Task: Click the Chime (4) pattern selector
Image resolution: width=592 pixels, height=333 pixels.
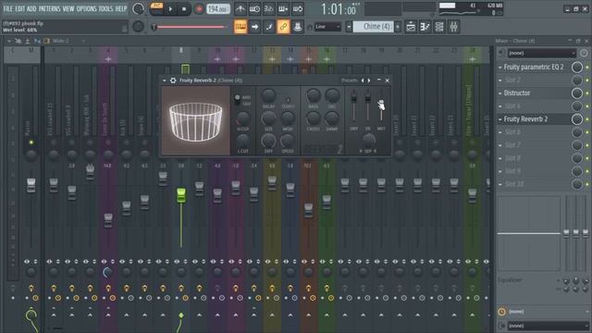Action: 373,27
